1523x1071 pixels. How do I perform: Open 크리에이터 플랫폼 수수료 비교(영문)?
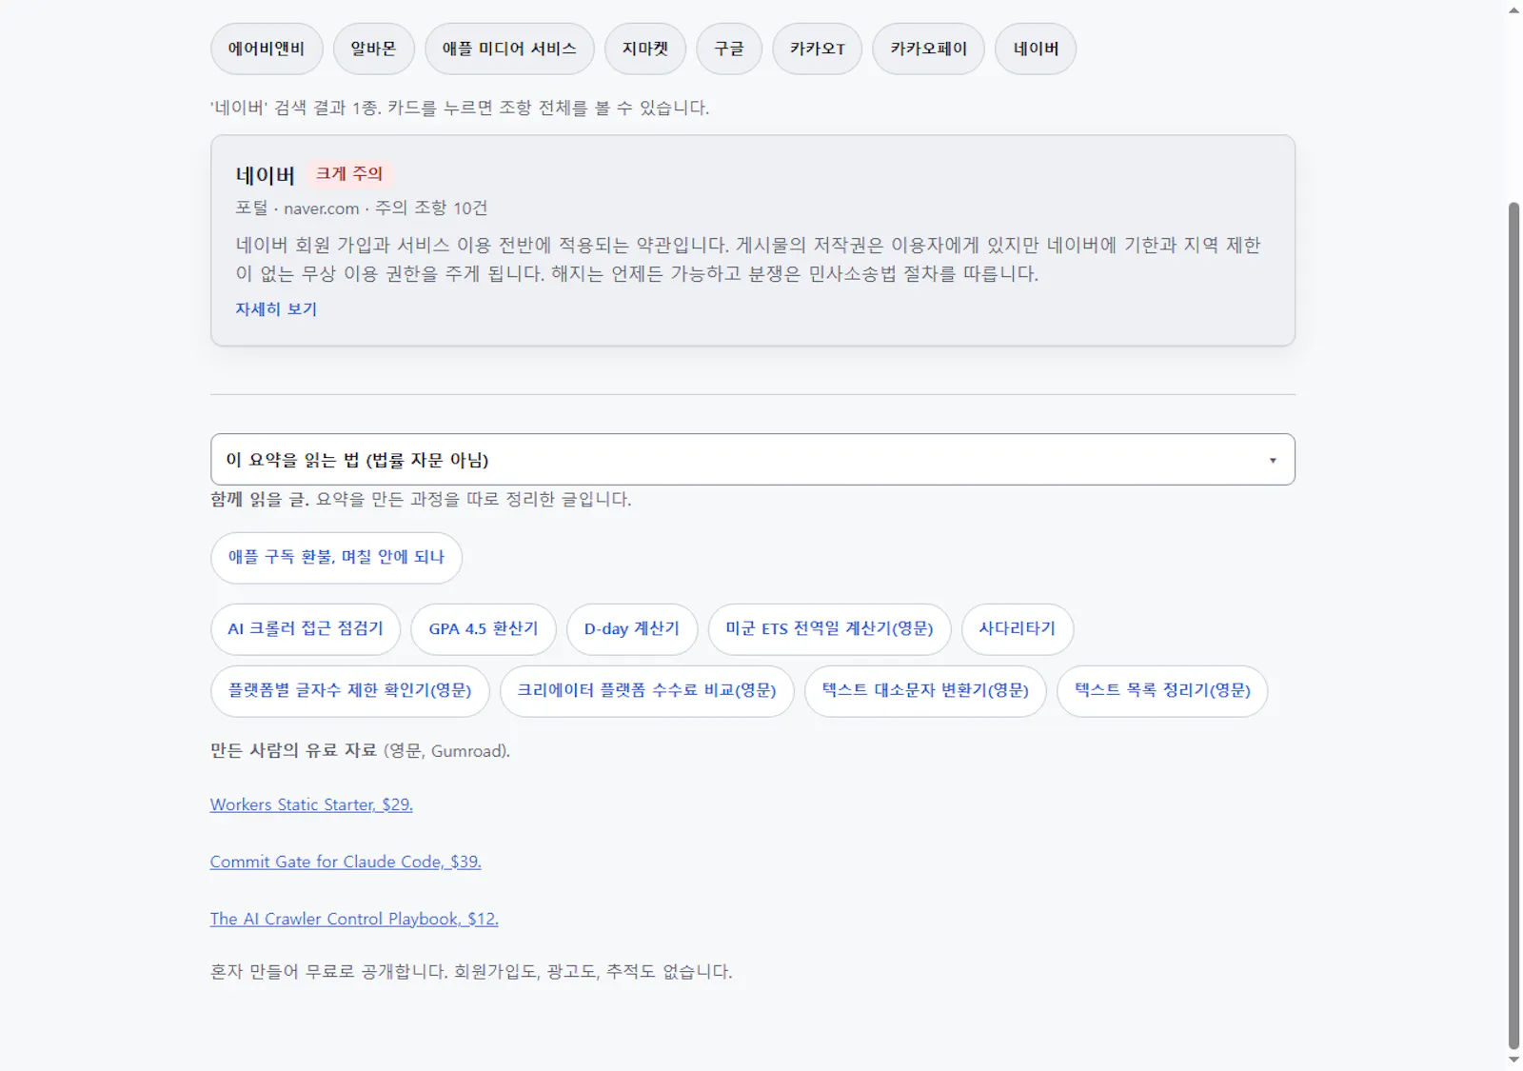(647, 691)
